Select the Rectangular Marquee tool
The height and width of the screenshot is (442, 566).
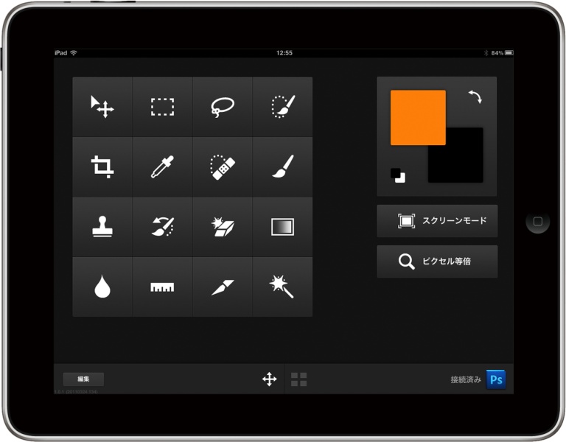point(162,107)
